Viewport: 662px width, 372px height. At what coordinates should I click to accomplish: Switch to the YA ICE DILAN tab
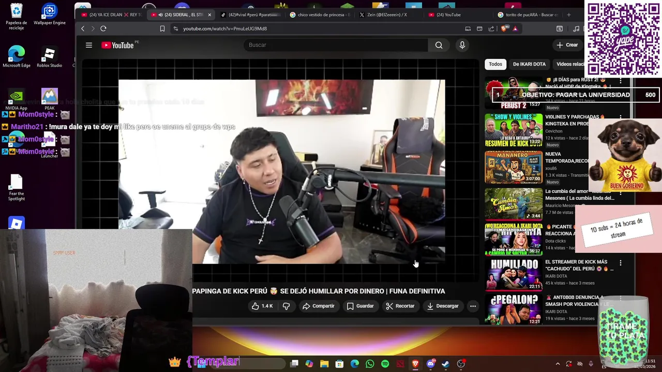(x=111, y=14)
